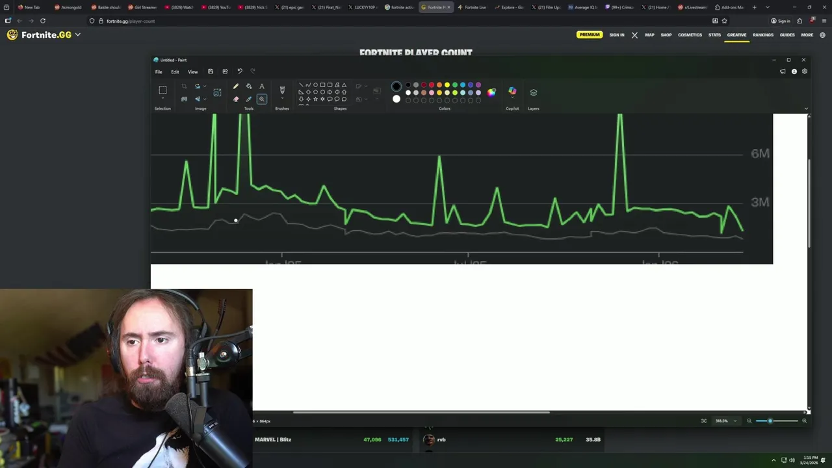Select the Text tool in Paint

click(x=262, y=86)
